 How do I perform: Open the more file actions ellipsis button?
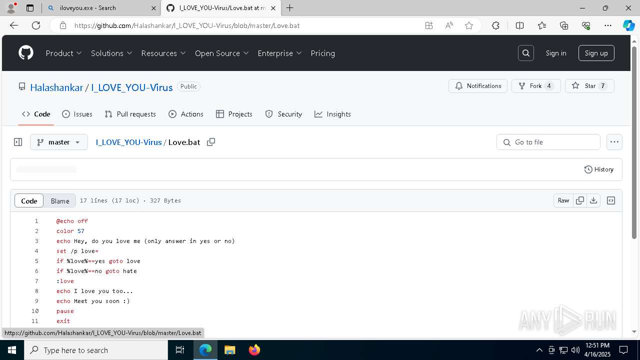pyautogui.click(x=614, y=142)
